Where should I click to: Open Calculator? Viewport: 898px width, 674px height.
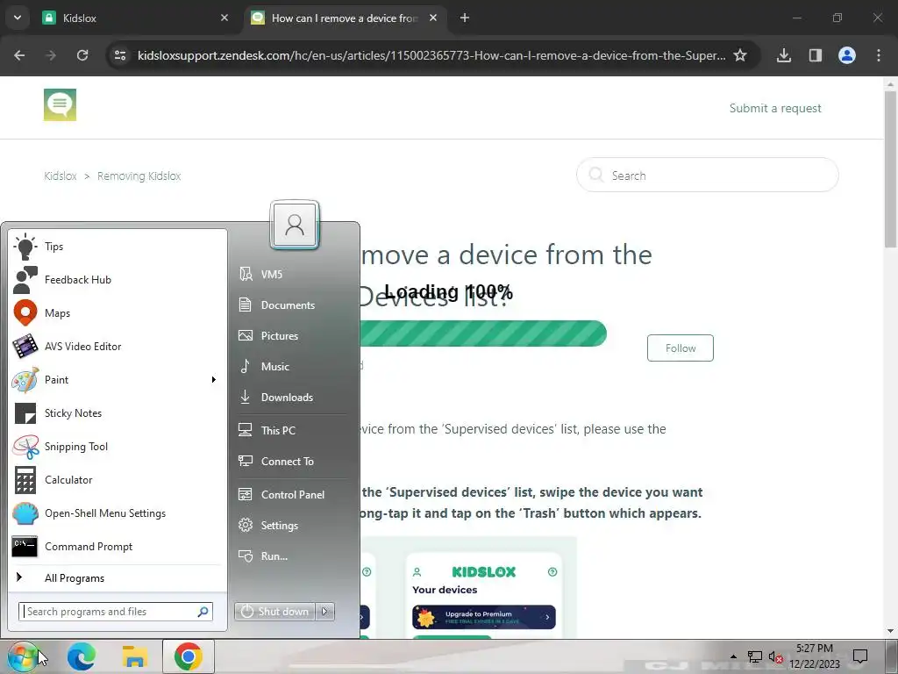coord(118,480)
